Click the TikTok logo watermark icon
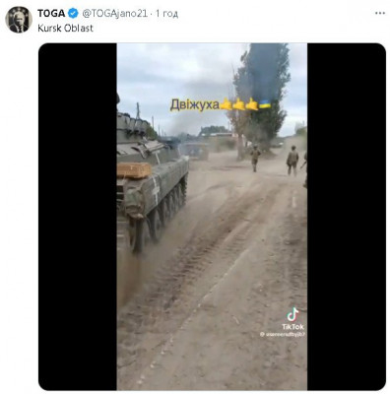 292,314
